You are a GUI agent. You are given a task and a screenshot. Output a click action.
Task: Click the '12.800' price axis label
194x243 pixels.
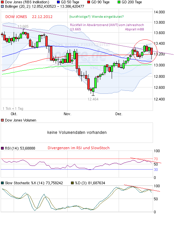coord(159,76)
